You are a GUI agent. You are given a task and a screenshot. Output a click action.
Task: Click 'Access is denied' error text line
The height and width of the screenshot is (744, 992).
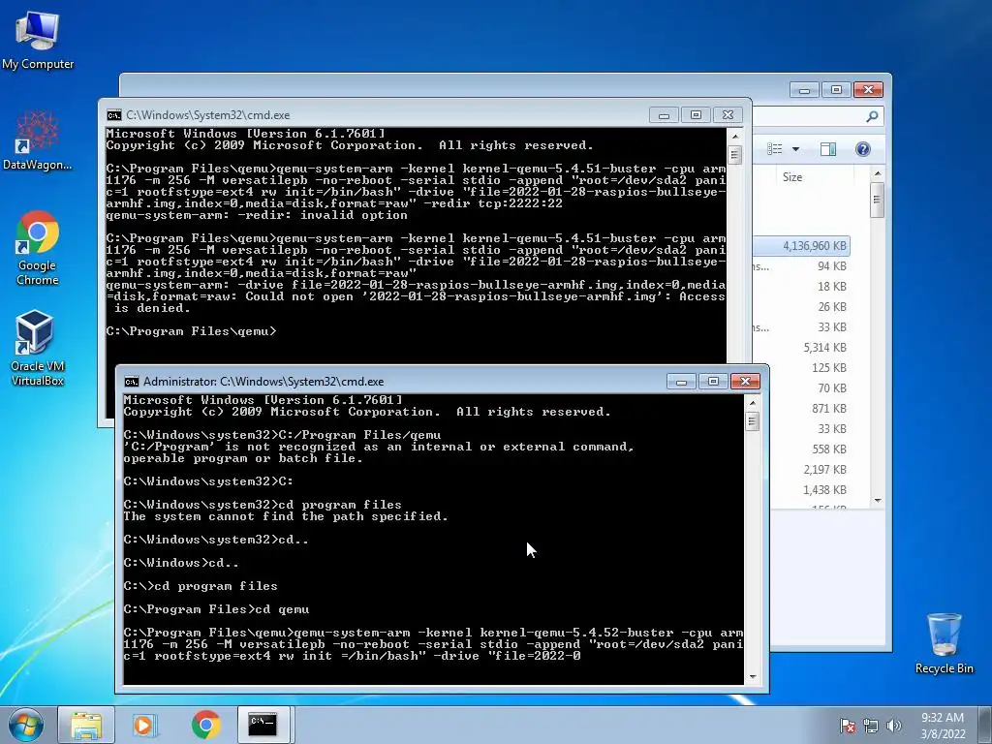point(415,296)
